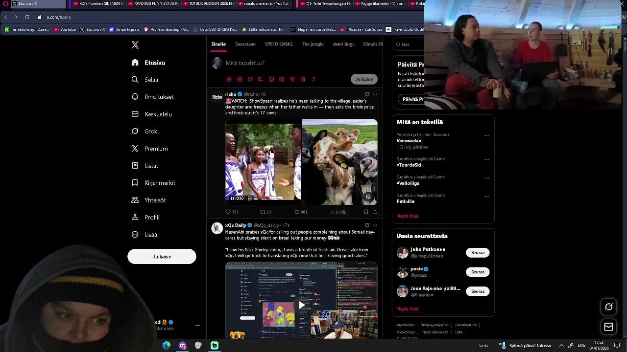Open the #TourdeSki trending topic
The height and width of the screenshot is (352, 627).
409,165
